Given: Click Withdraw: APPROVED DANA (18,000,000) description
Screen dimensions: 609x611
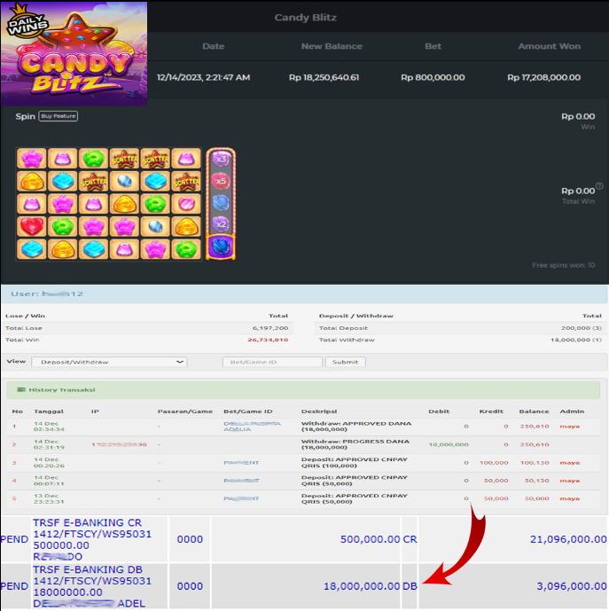Looking at the screenshot, I should point(356,427).
